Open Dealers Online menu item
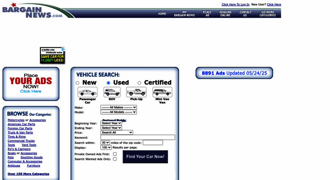 (x=225, y=14)
